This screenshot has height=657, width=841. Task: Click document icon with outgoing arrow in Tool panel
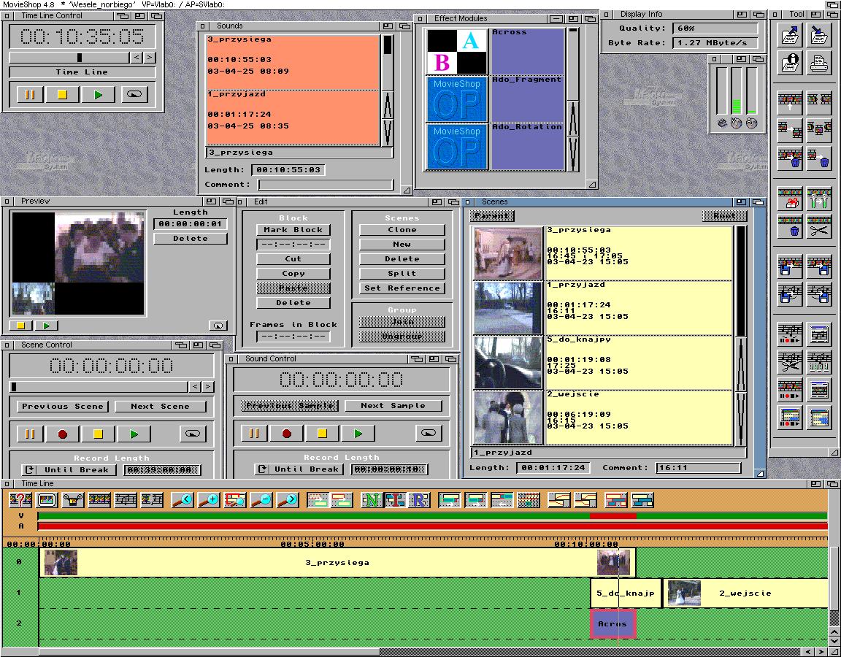click(x=790, y=35)
